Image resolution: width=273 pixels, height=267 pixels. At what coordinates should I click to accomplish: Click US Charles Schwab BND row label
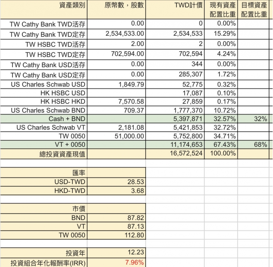tap(44, 110)
